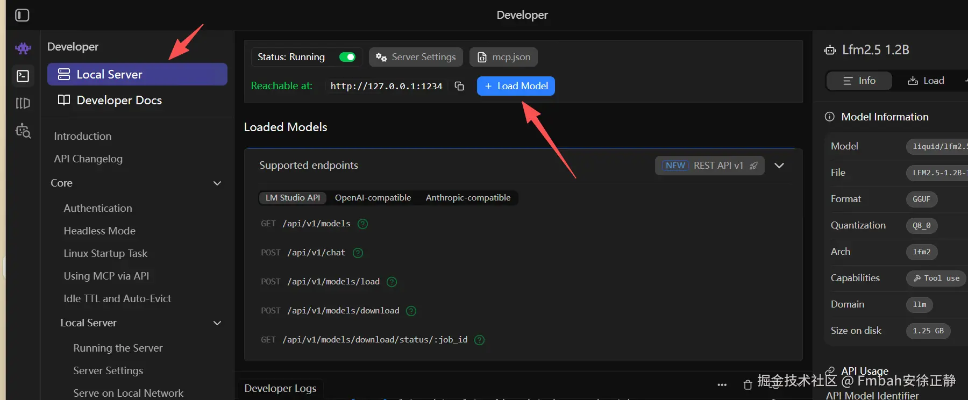
Task: Open Idle TTL and Auto-Evict page
Action: pos(117,298)
